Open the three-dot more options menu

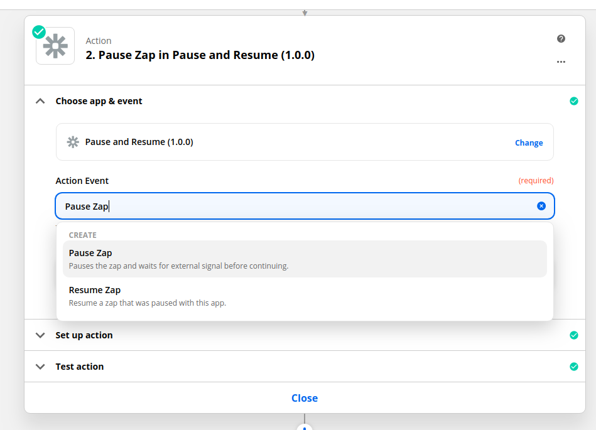click(561, 62)
